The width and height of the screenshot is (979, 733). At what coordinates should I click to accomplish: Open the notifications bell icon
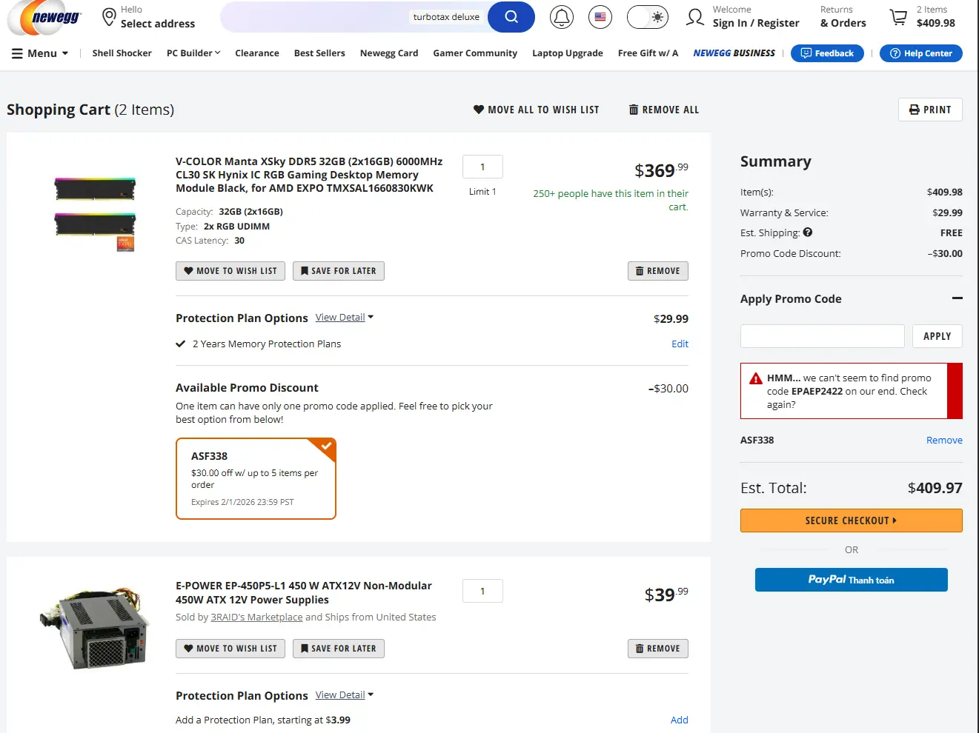[x=562, y=17]
